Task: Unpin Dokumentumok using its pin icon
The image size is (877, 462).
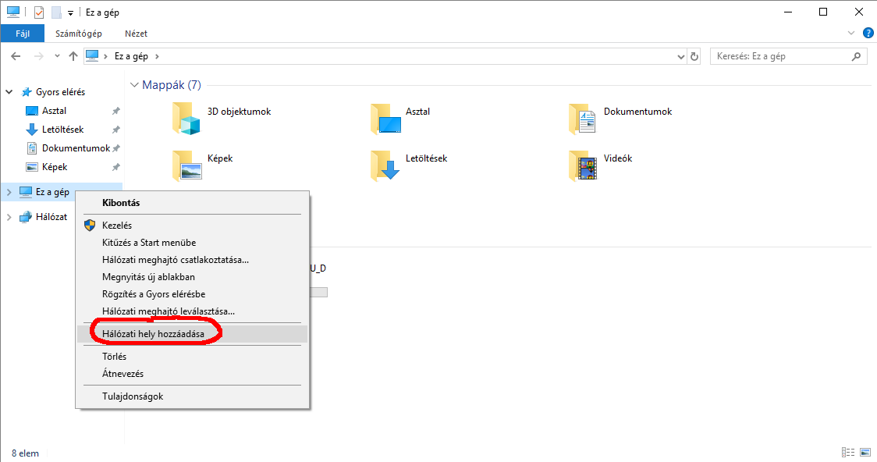Action: [x=115, y=148]
